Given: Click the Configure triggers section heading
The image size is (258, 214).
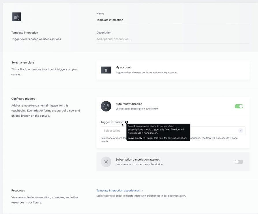Looking at the screenshot, I should click(x=23, y=98).
